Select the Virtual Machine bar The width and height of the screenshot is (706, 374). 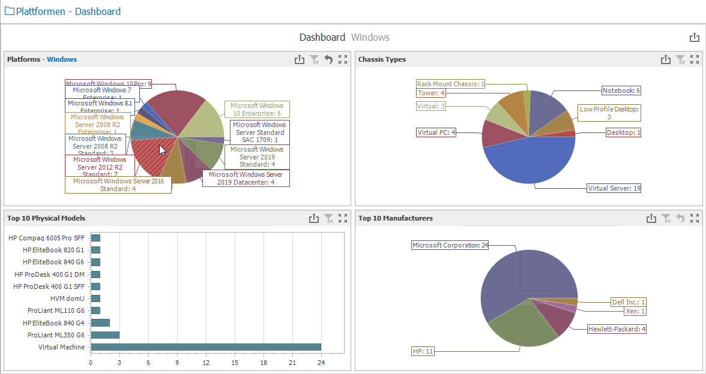[206, 347]
